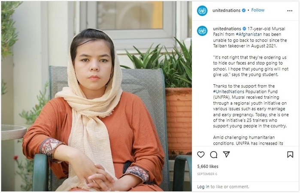Image resolution: width=300 pixels, height=193 pixels.
Task: Click the 'to like or comment' field
Action: (x=230, y=187)
